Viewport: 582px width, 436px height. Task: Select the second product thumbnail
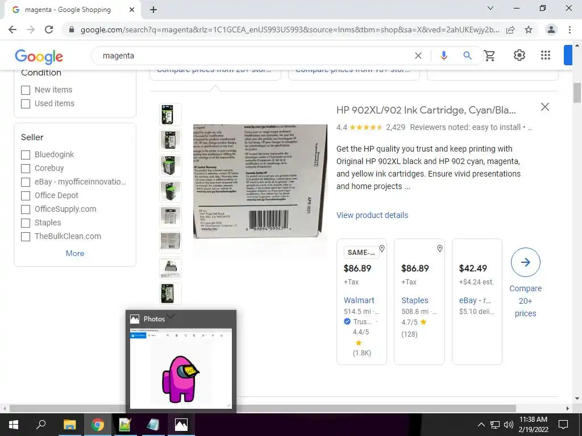pos(171,140)
